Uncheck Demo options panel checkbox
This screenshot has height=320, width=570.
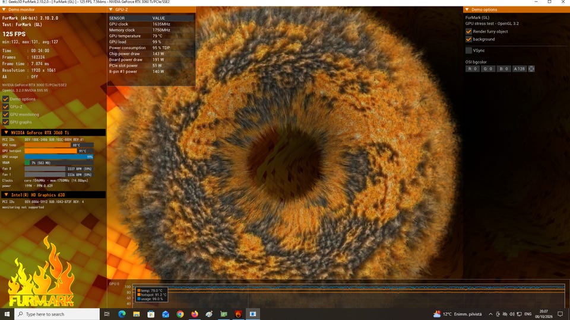click(5, 99)
